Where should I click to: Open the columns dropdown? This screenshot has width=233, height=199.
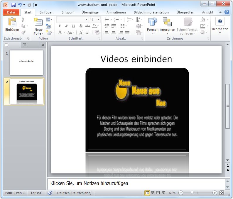[x=124, y=26]
